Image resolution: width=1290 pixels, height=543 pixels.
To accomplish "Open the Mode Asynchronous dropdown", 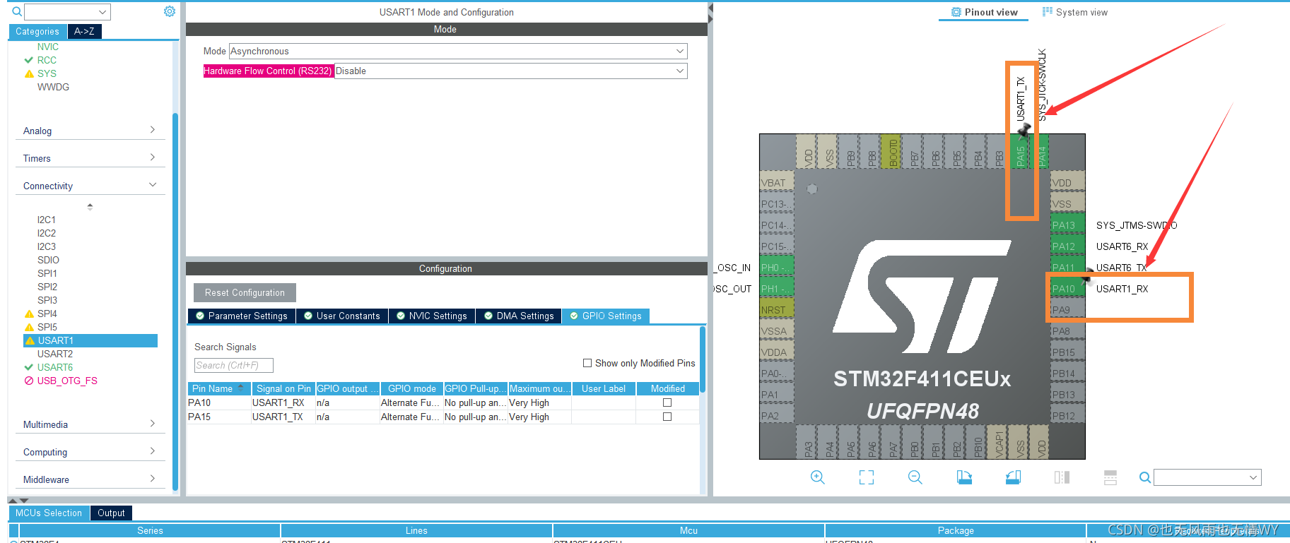I will [458, 51].
